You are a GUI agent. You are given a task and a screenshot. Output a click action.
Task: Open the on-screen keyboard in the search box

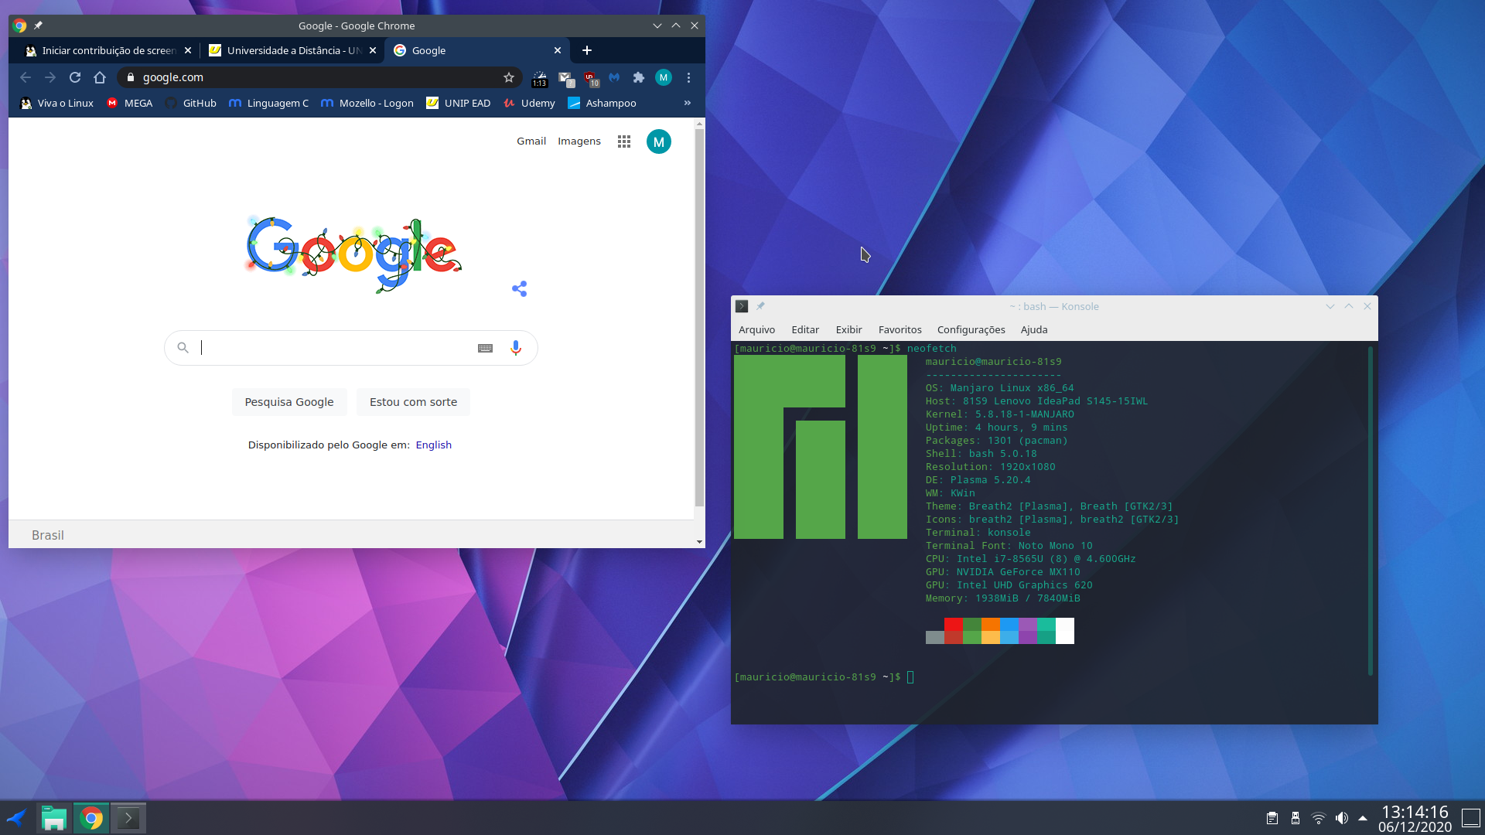tap(485, 348)
